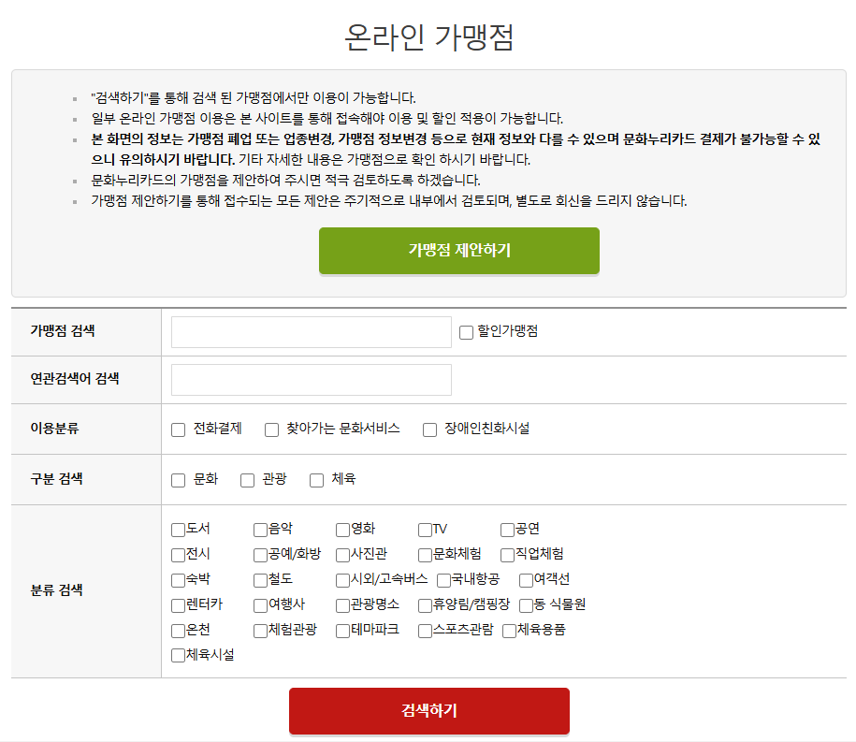Enable the 숙박 filter checkbox

click(177, 580)
